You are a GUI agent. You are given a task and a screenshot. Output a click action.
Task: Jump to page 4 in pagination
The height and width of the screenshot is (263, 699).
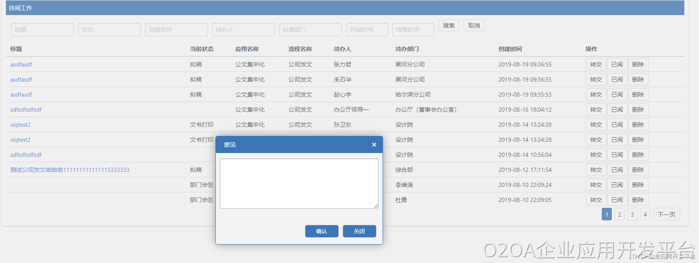coord(645,214)
